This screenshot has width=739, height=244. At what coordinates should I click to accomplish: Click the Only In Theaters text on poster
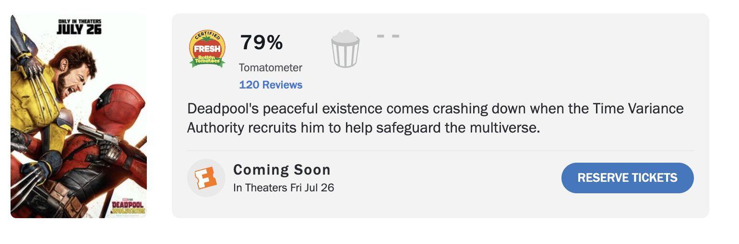click(x=79, y=21)
